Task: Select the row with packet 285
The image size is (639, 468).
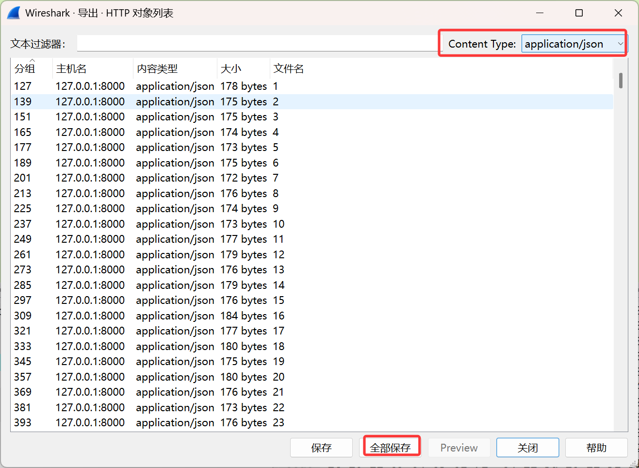Action: (312, 285)
